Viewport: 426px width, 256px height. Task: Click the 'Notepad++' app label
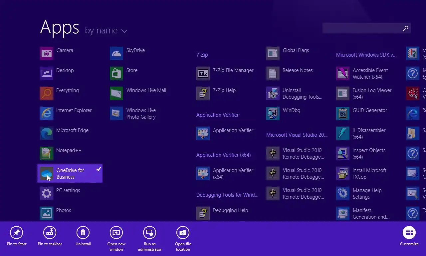pyautogui.click(x=69, y=150)
